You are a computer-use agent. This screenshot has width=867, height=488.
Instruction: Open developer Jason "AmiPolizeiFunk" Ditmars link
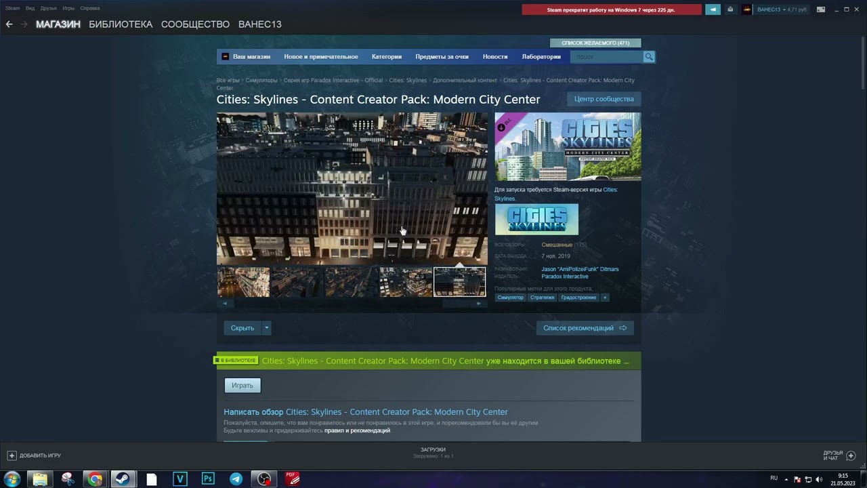580,269
